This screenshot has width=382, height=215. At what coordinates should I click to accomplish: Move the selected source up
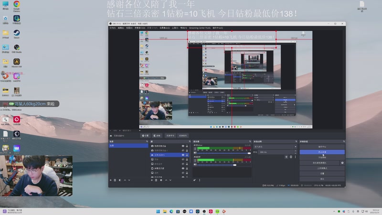tap(166, 180)
